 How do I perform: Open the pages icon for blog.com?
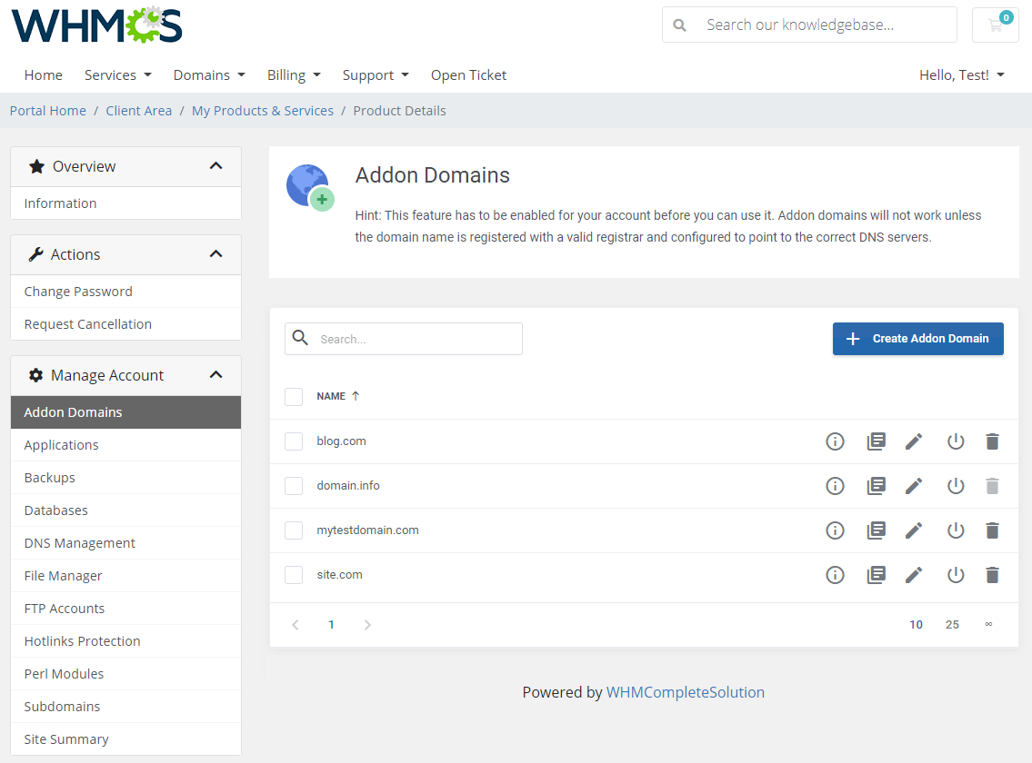[x=876, y=441]
